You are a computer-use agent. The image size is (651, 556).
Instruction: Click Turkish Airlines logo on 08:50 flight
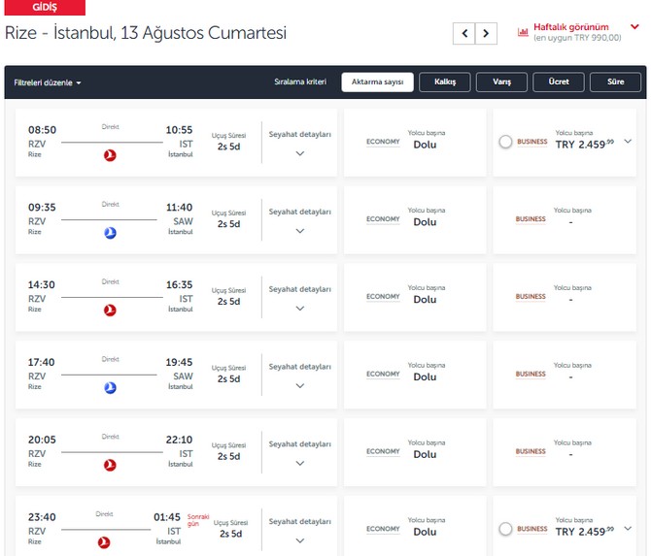click(x=110, y=155)
